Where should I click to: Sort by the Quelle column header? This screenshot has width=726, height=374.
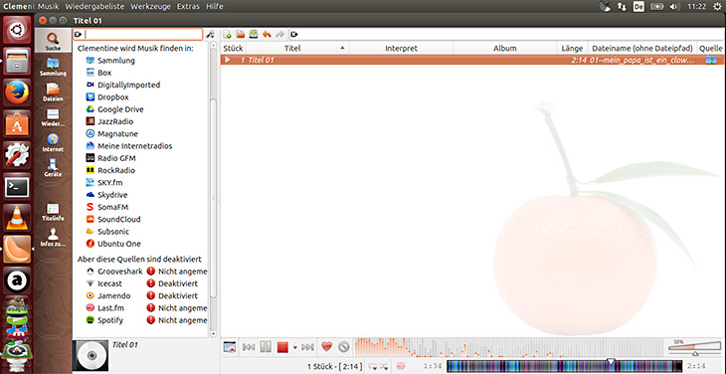[x=711, y=48]
